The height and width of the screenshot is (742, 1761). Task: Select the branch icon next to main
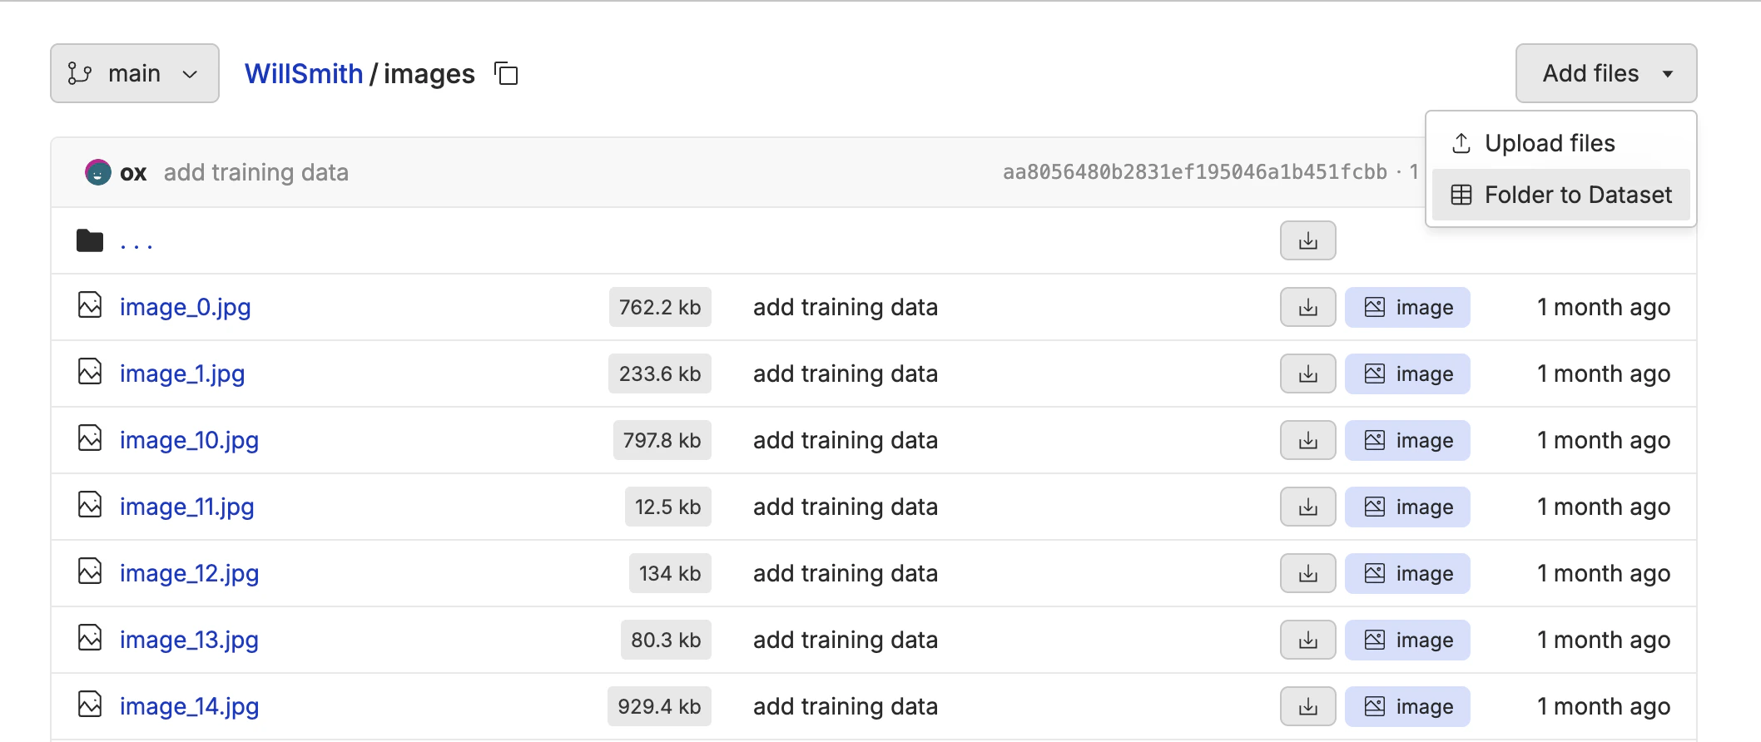coord(80,73)
